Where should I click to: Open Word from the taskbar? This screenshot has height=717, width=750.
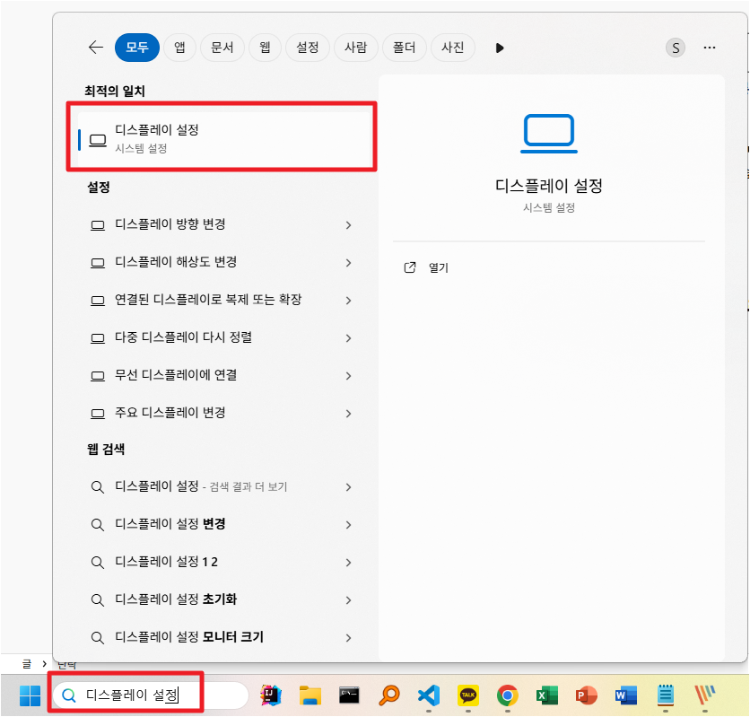tap(625, 695)
